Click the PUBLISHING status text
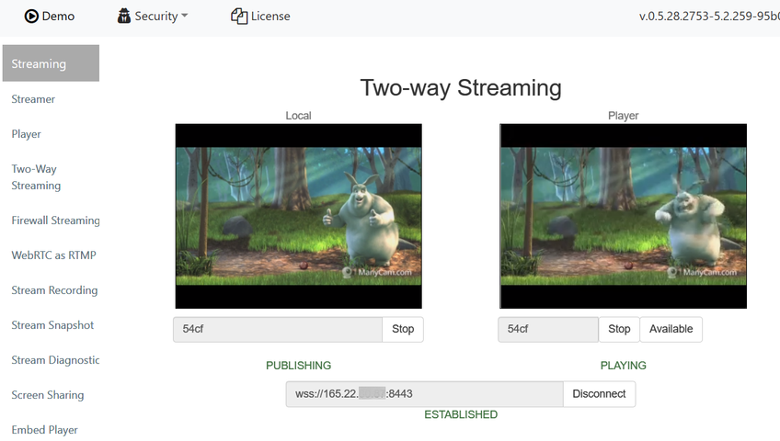 tap(298, 366)
